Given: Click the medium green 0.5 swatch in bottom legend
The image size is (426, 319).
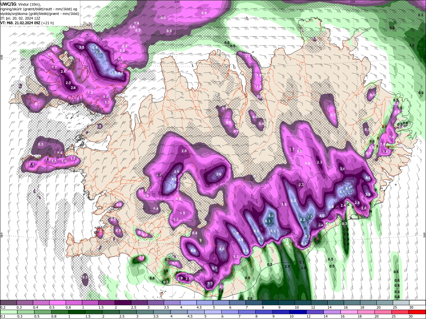Looking at the screenshot, I should click(42, 312).
